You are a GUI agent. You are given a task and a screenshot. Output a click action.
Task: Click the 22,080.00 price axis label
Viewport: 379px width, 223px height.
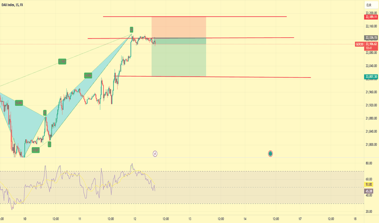371,53
